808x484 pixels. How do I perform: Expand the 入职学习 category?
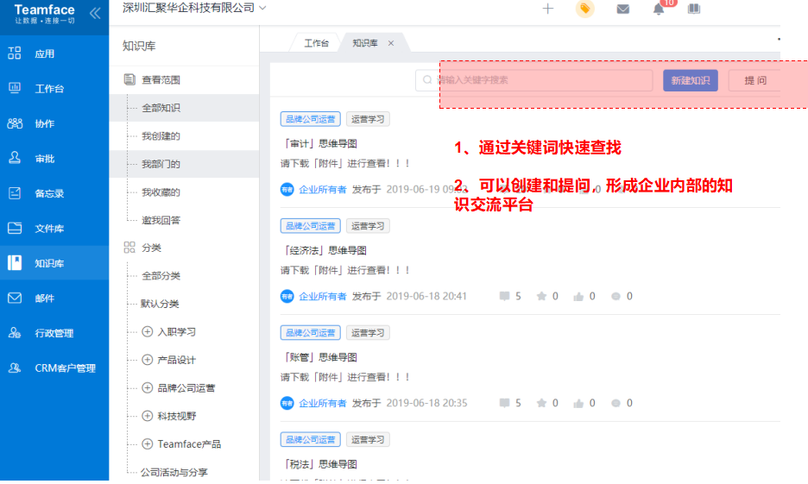148,331
